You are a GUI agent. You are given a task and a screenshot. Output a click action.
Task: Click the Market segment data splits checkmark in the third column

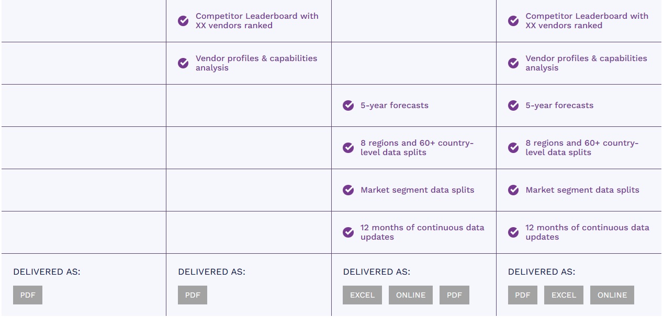[348, 190]
